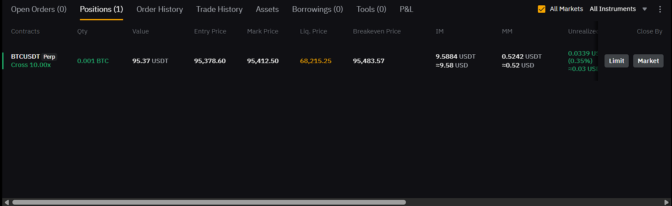Viewport: 672px width, 206px height.
Task: Select the Assets tab
Action: (267, 9)
